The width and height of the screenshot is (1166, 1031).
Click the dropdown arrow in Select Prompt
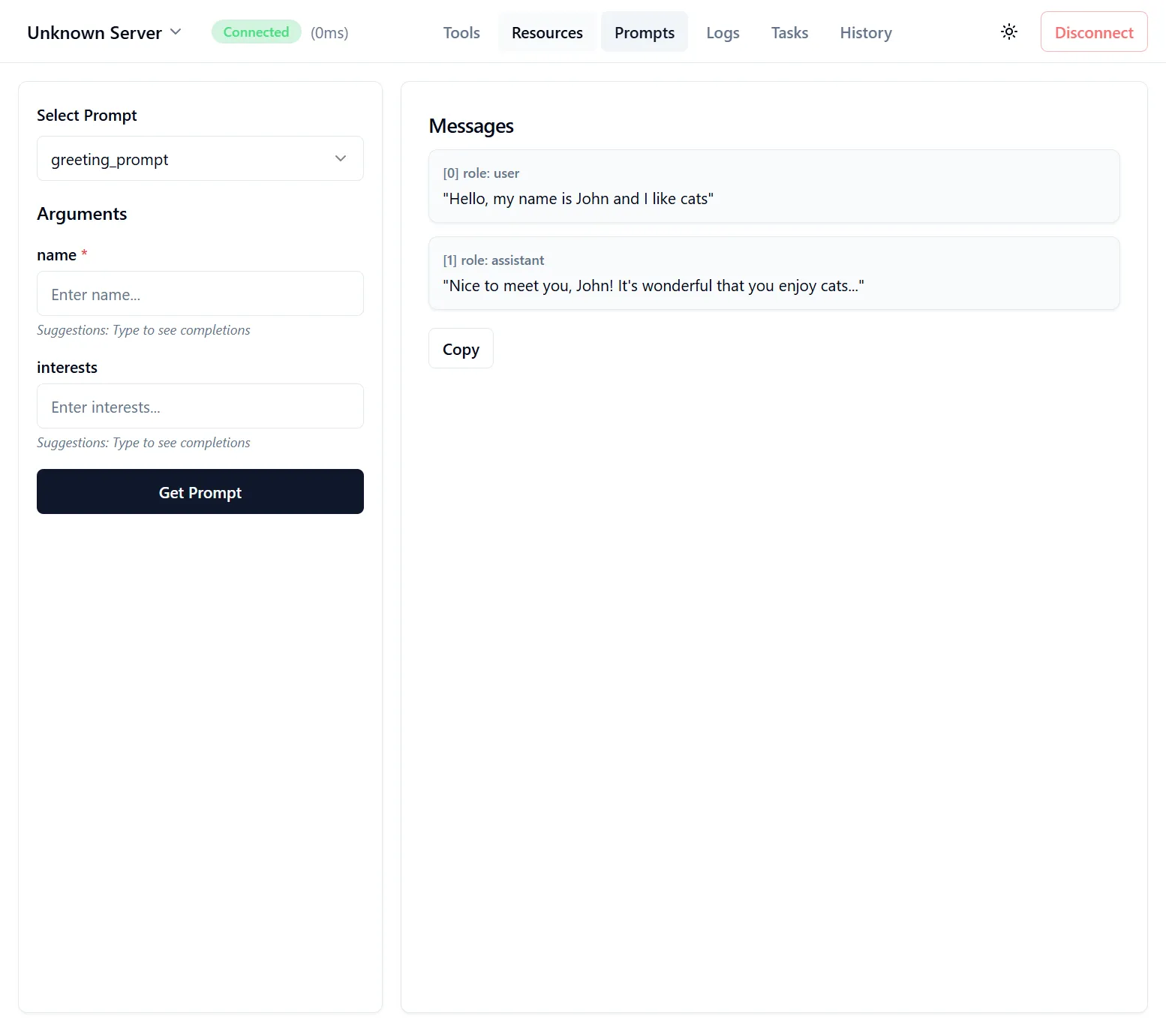click(x=341, y=158)
